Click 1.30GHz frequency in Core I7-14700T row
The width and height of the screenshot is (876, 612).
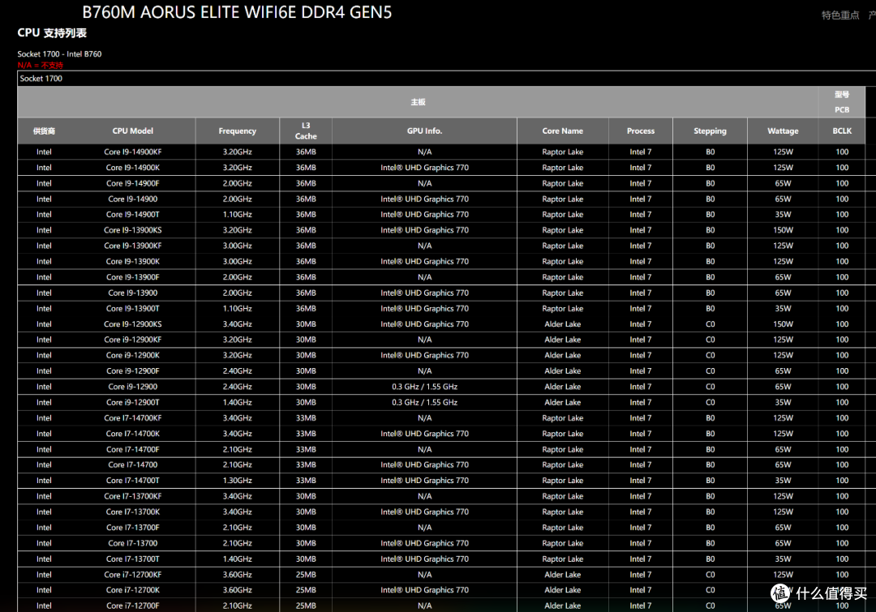click(237, 480)
